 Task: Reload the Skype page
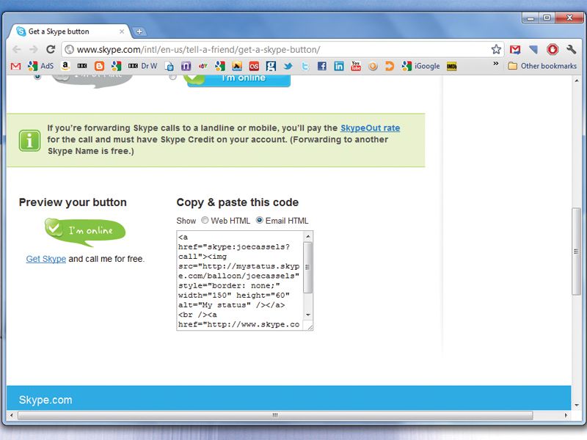point(51,49)
